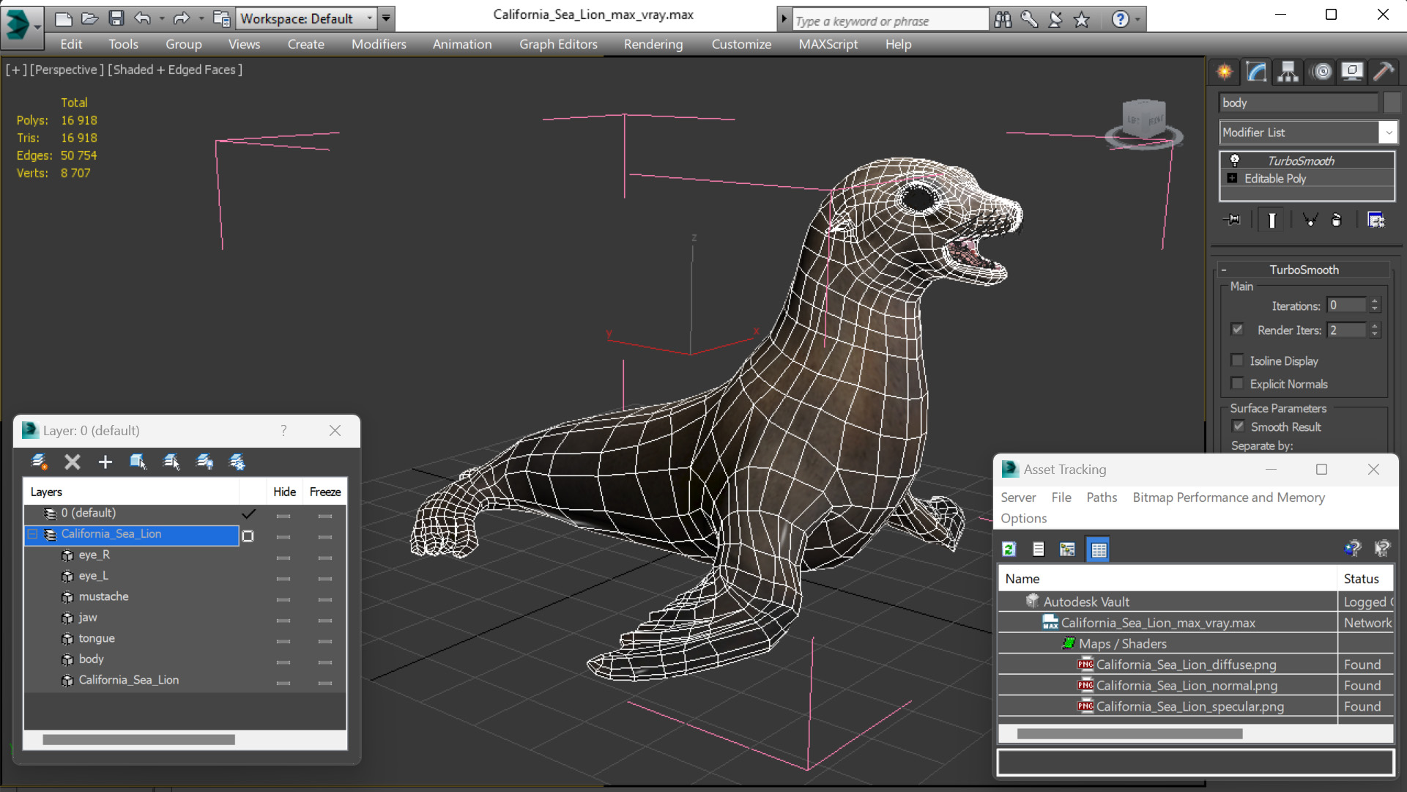The width and height of the screenshot is (1407, 792).
Task: Collapse the California_Sea_Lion layer tree
Action: 32,534
